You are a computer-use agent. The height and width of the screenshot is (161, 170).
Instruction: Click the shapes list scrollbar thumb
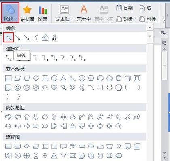coord(150,37)
